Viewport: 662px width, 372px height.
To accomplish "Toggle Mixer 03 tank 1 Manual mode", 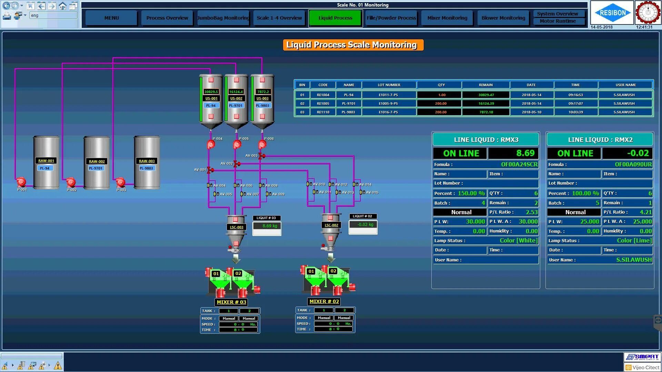I will tap(229, 318).
